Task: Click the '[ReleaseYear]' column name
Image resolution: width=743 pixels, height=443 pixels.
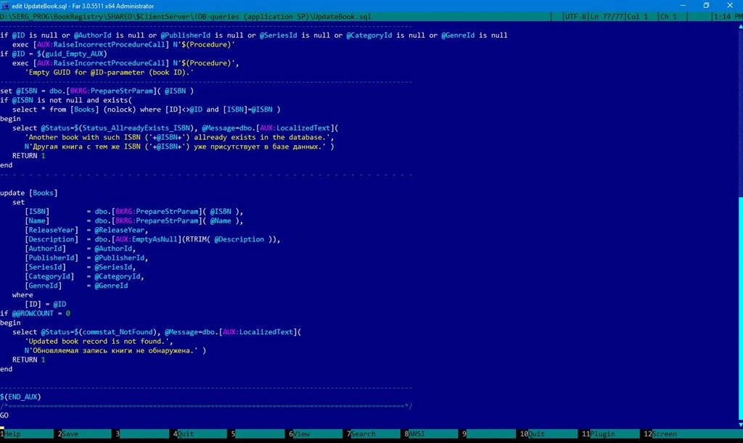Action: tap(52, 230)
